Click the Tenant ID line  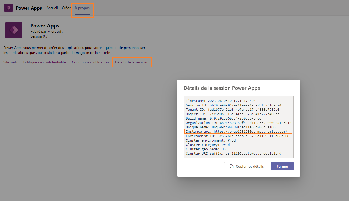tap(233, 109)
